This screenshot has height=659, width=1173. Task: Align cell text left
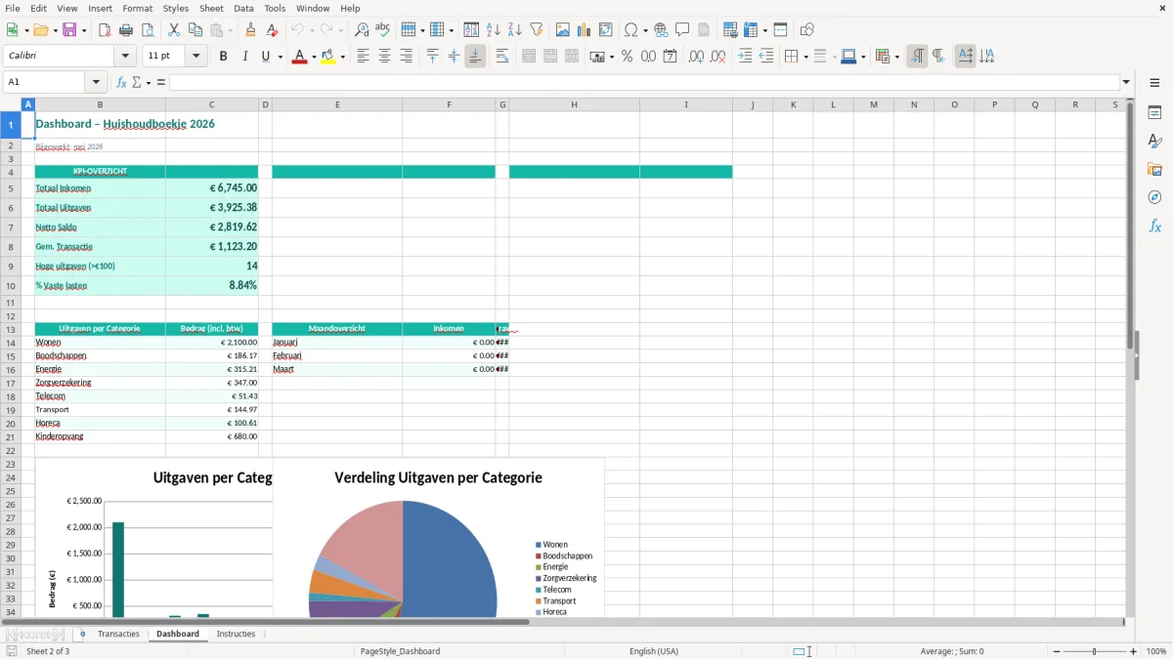click(363, 57)
